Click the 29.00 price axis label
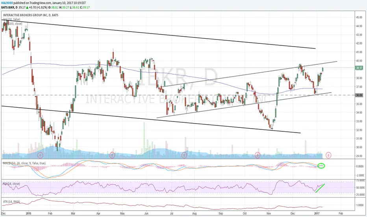Screen dimensions: 367x217 click(x=359, y=156)
